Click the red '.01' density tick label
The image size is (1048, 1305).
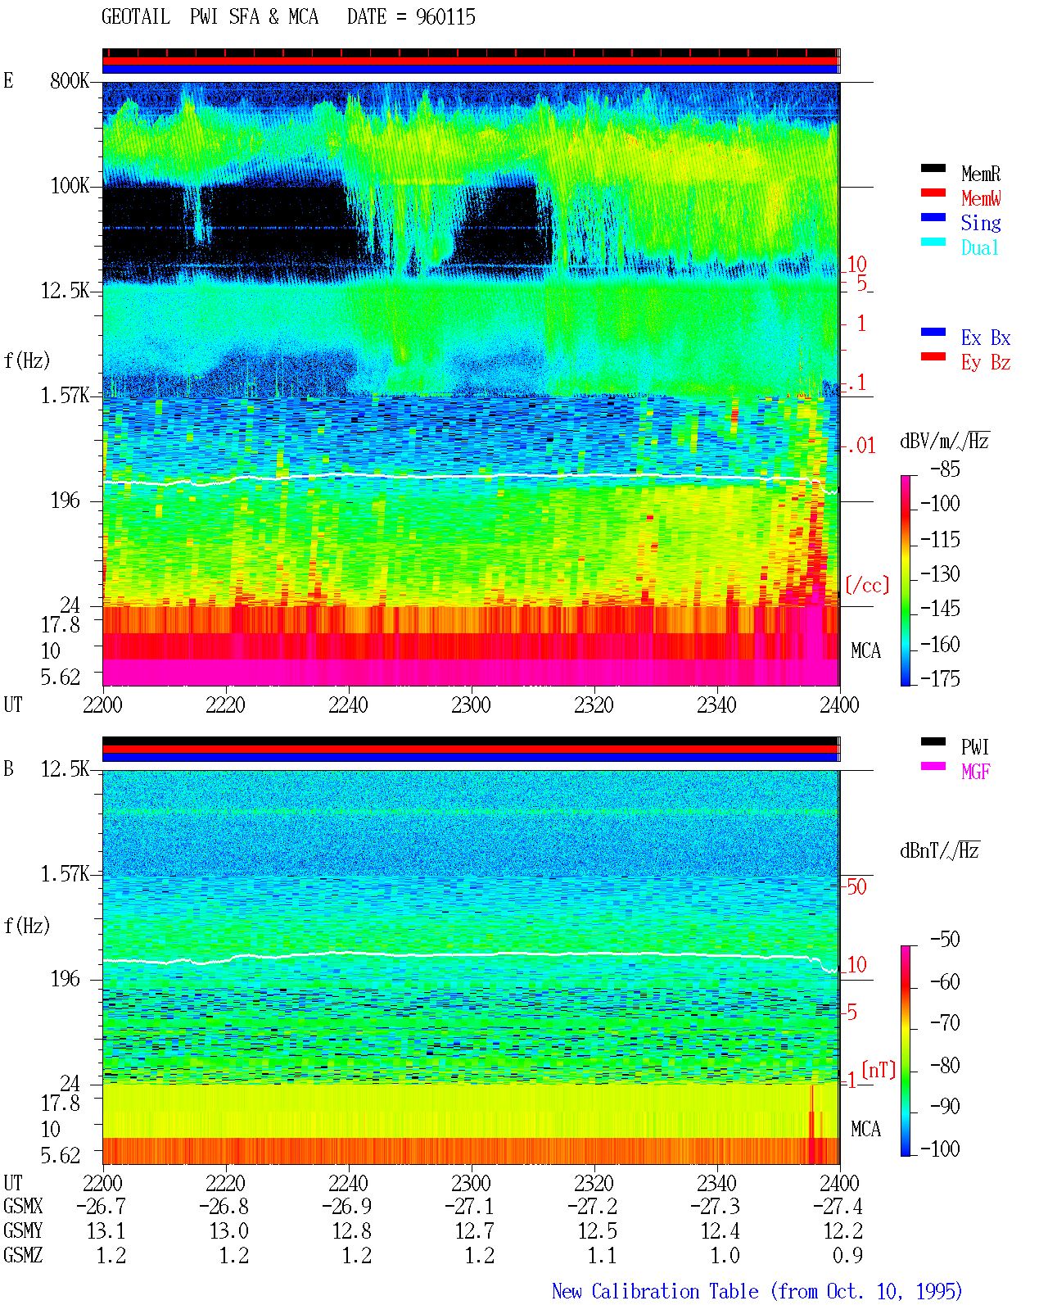click(x=861, y=446)
